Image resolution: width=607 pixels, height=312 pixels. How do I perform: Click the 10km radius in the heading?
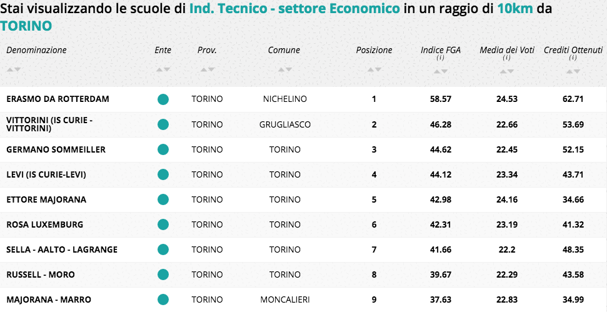(516, 9)
